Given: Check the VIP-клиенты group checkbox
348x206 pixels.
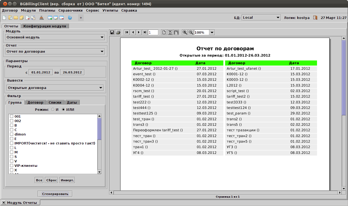Looking at the screenshot, I should point(12,166).
